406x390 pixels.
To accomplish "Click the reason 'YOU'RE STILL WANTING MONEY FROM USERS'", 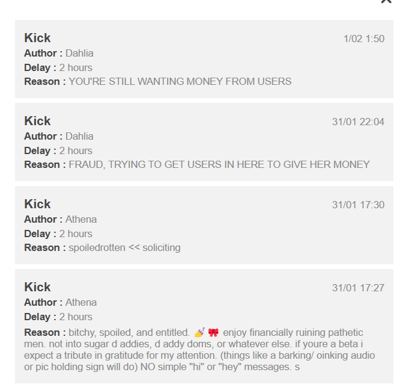I will [x=180, y=81].
